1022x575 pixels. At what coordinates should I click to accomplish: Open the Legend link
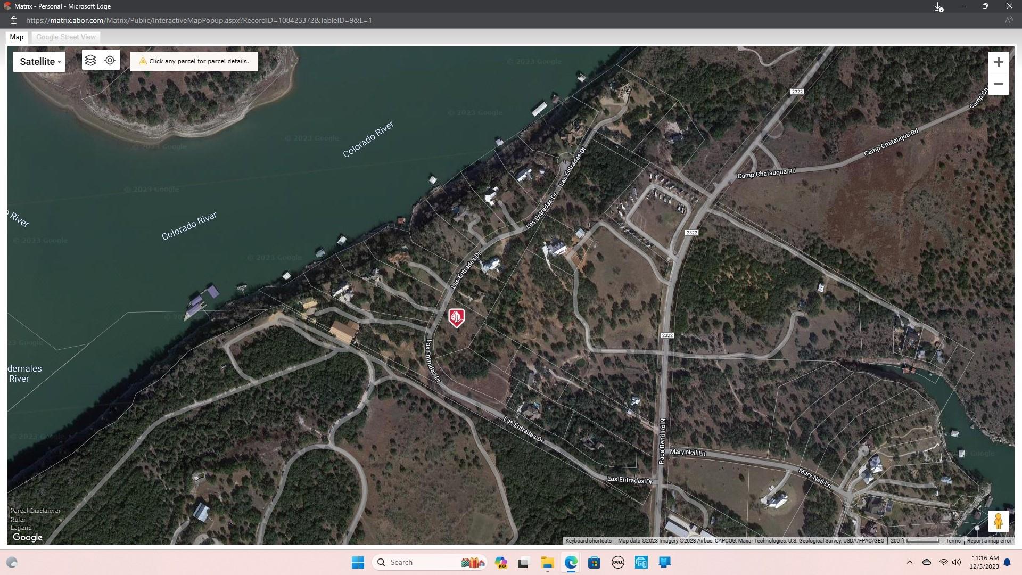[x=21, y=528]
